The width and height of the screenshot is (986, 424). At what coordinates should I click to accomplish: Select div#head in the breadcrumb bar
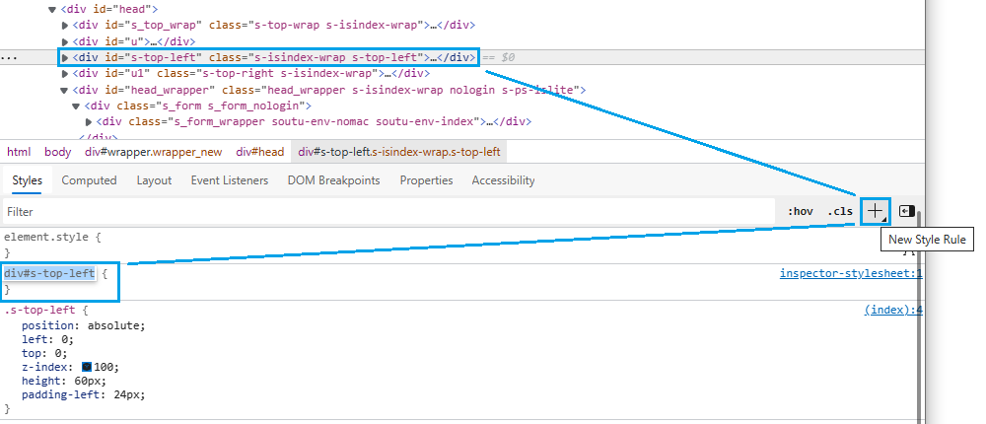click(x=259, y=152)
